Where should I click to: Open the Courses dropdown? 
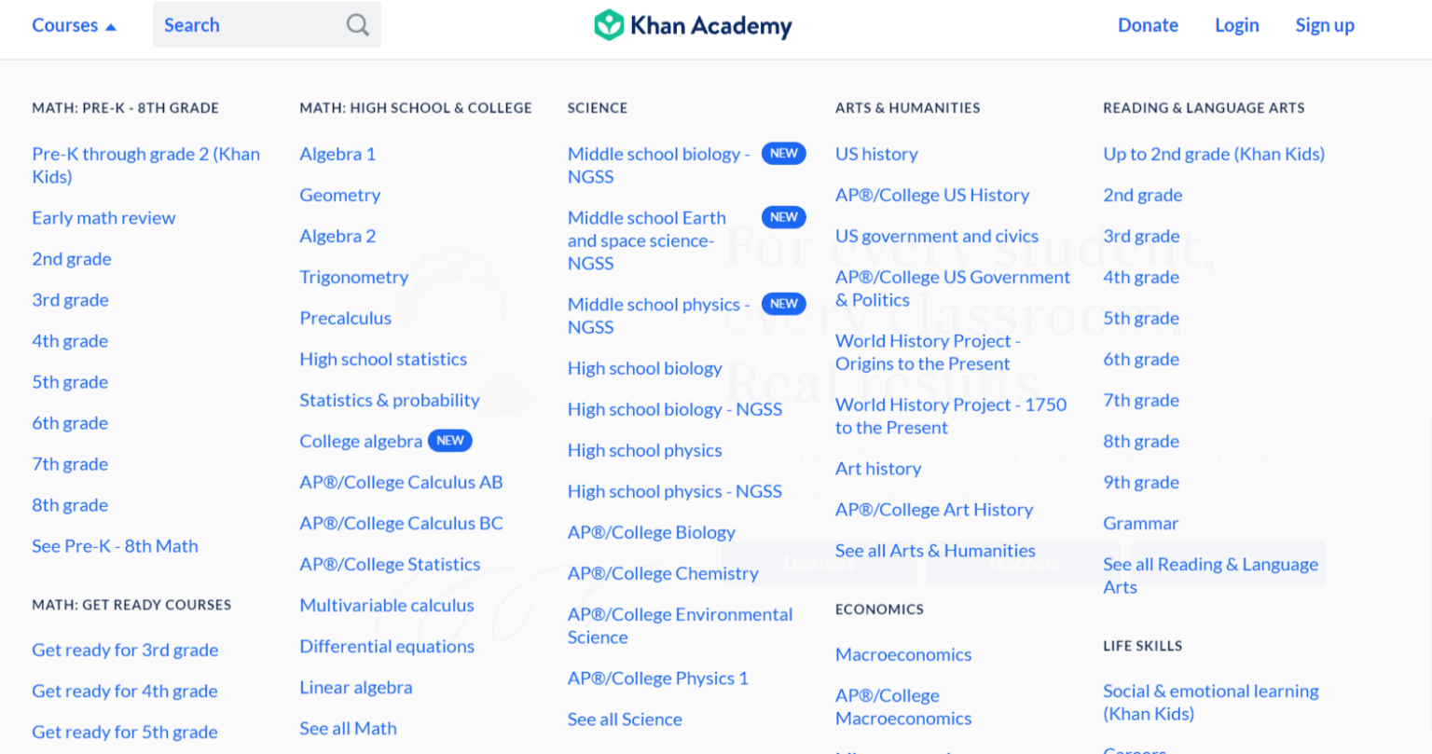coord(65,25)
